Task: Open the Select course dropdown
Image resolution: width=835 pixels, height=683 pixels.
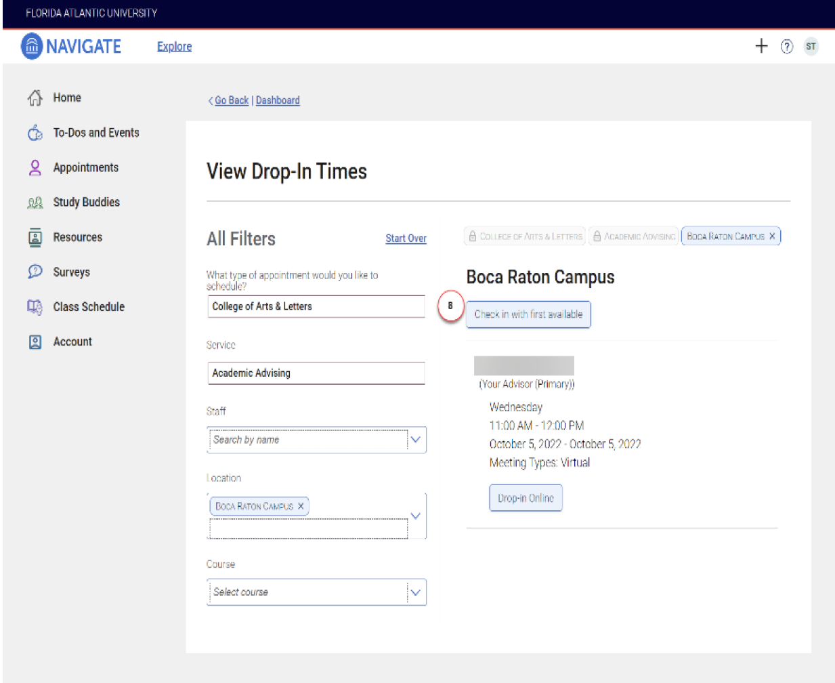Action: pos(416,592)
